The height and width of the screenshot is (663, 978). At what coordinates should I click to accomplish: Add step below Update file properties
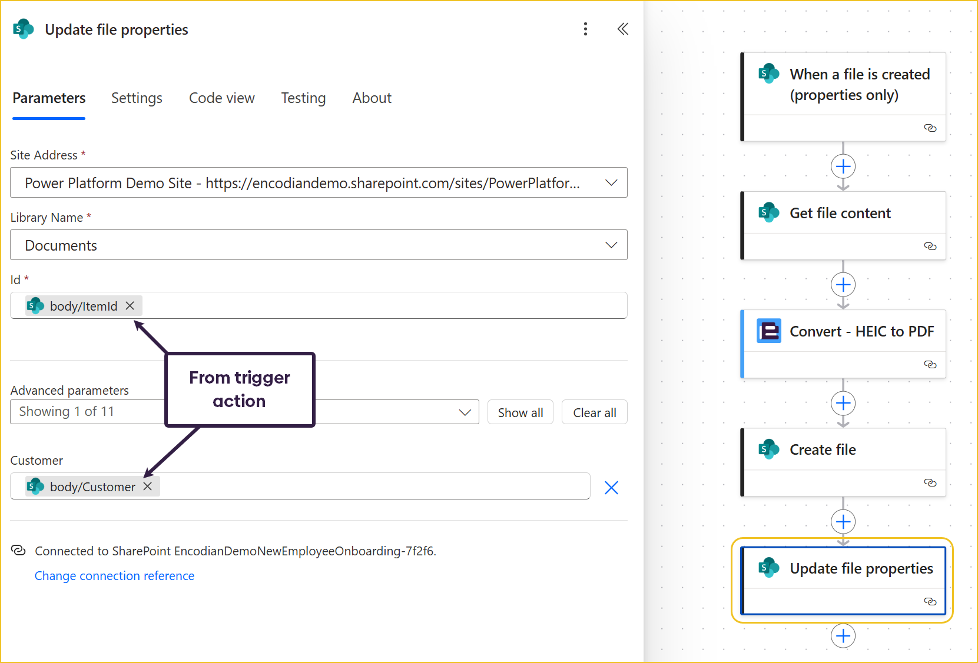tap(843, 636)
